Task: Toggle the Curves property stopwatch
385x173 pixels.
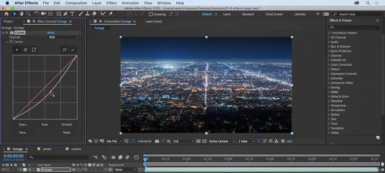Action: (11, 42)
